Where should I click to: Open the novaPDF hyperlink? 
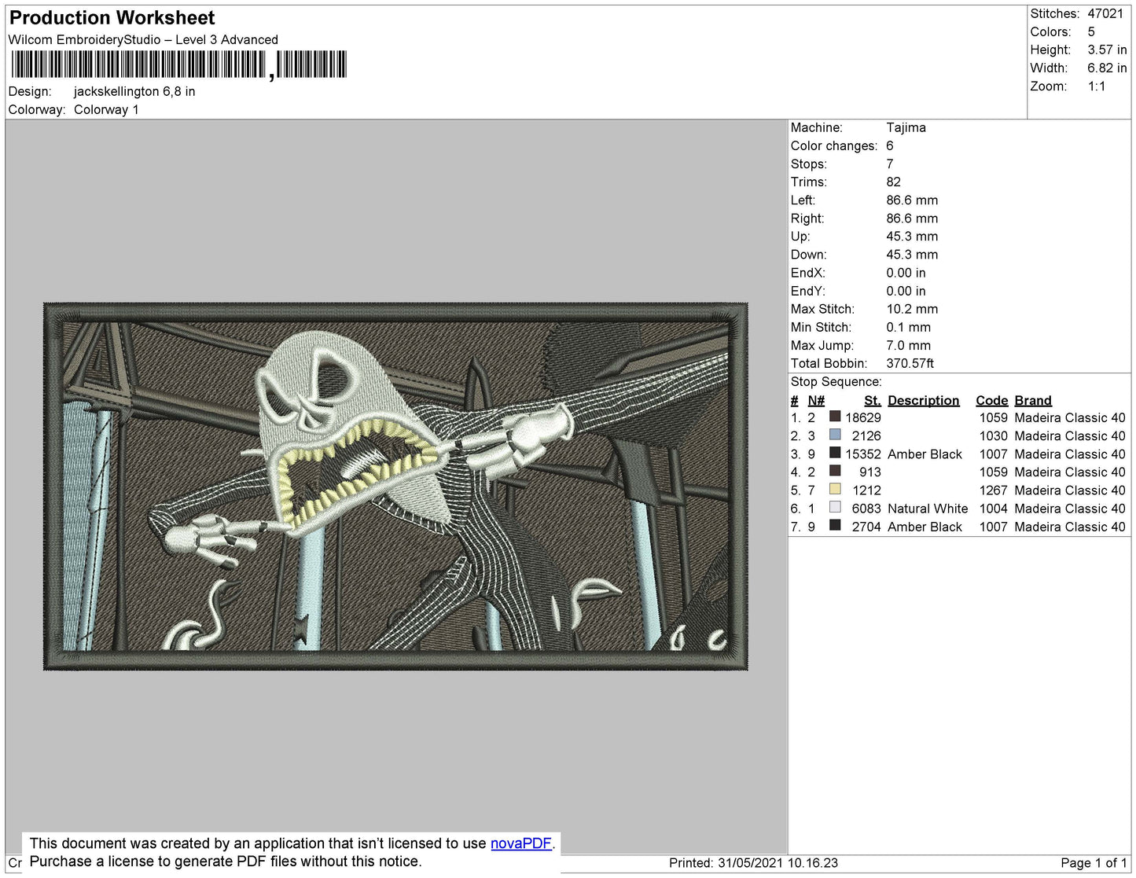521,843
